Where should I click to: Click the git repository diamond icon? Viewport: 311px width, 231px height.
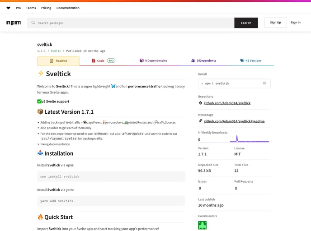tap(200, 103)
